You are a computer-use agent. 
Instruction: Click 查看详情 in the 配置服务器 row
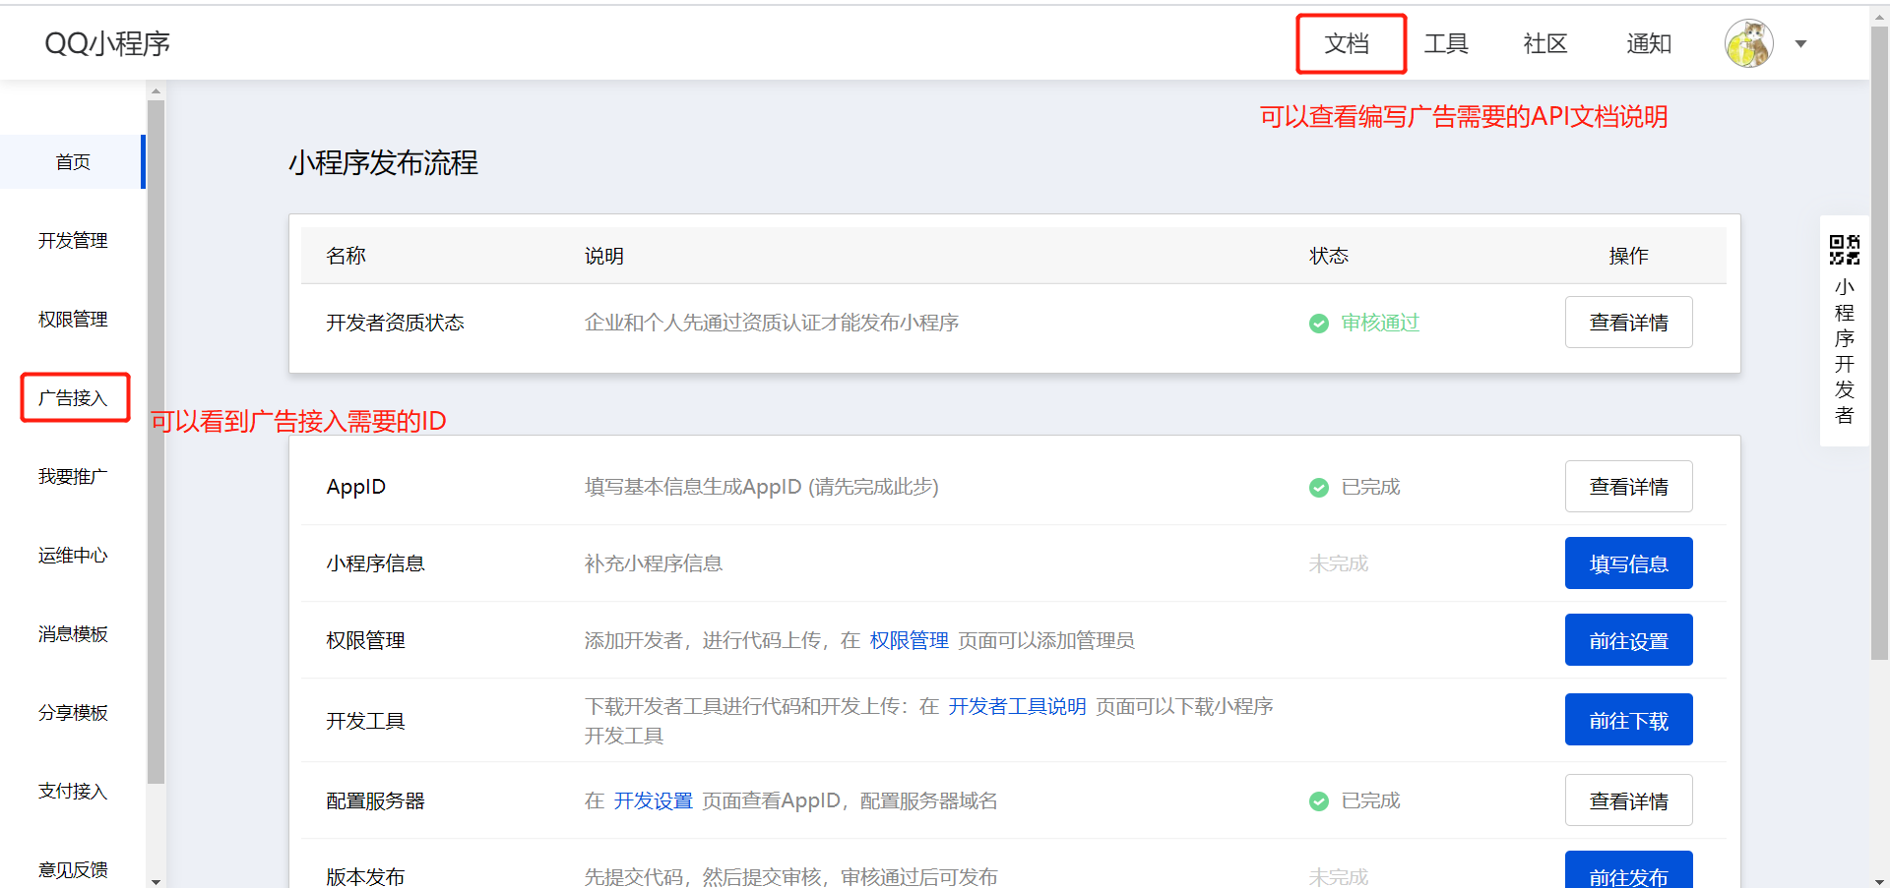click(1628, 800)
